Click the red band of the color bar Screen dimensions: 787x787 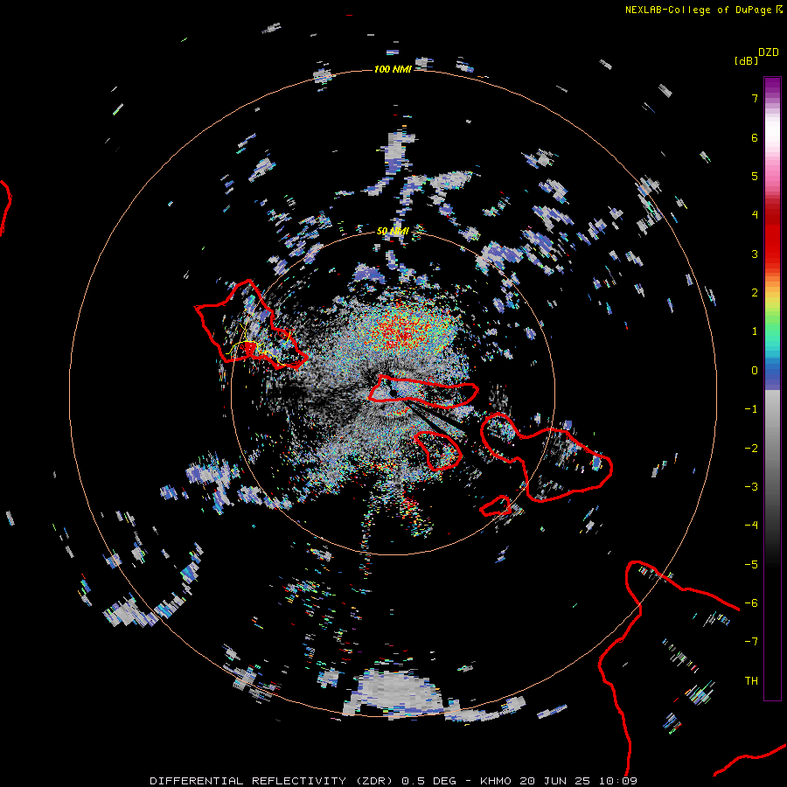[772, 236]
